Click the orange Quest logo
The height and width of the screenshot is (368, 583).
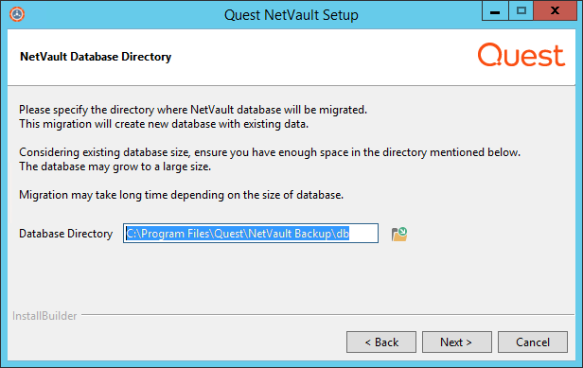click(521, 56)
